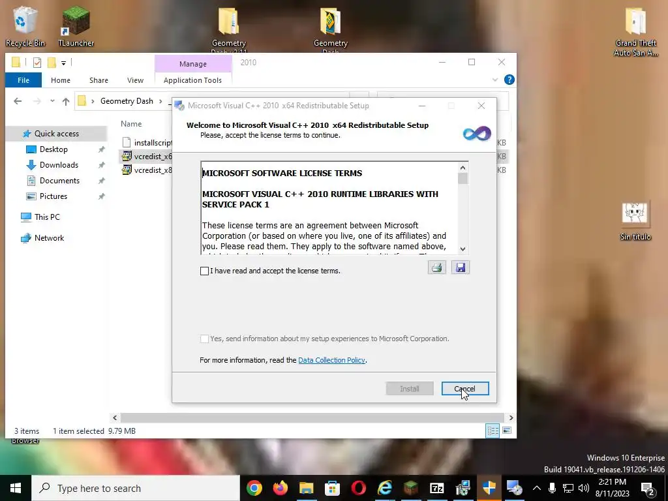Open Downloads in navigation pane

pos(59,165)
